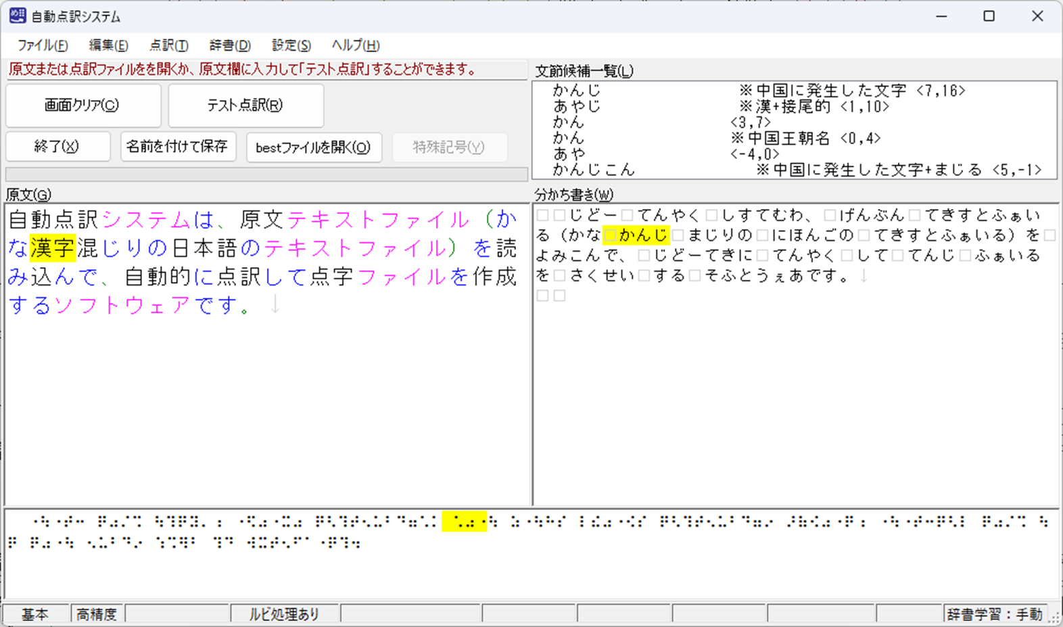Screen dimensions: 1063x627
Task: Click word システム in source text
Action: point(147,220)
